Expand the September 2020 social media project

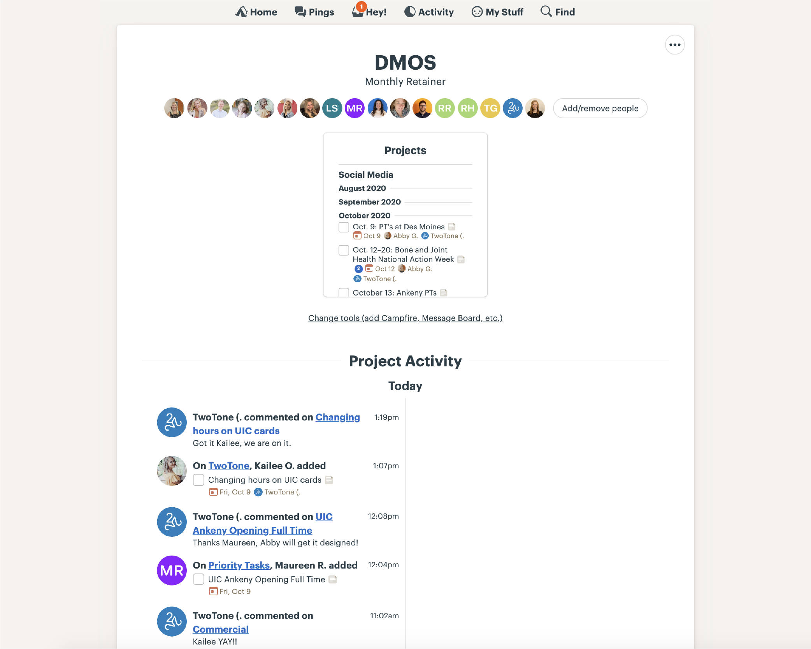pos(369,202)
